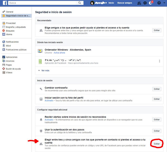Select General in the settings sidebar
The height and width of the screenshot is (152, 167).
click(9, 12)
